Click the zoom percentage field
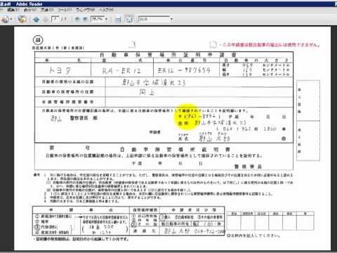The image size is (337, 253). click(98, 19)
